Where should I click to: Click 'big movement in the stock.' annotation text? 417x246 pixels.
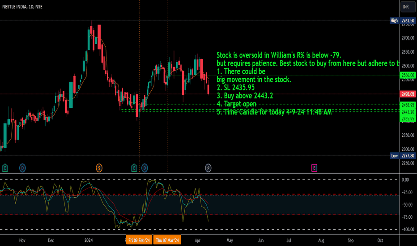click(254, 80)
